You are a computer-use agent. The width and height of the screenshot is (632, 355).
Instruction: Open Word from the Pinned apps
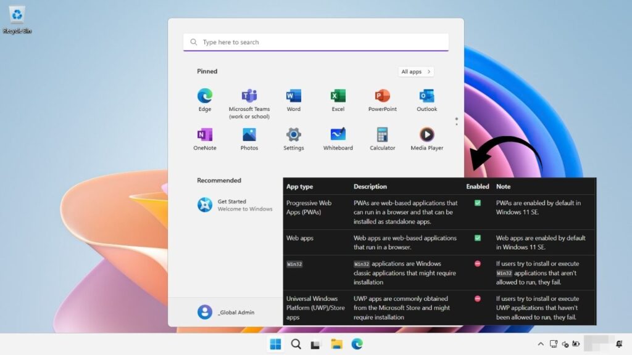(293, 100)
